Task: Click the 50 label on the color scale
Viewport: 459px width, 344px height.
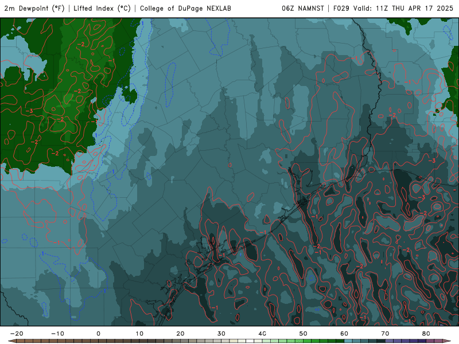Action: pos(304,334)
